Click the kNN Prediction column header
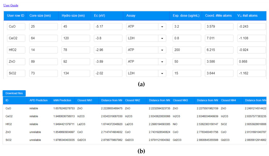 (x=62, y=100)
